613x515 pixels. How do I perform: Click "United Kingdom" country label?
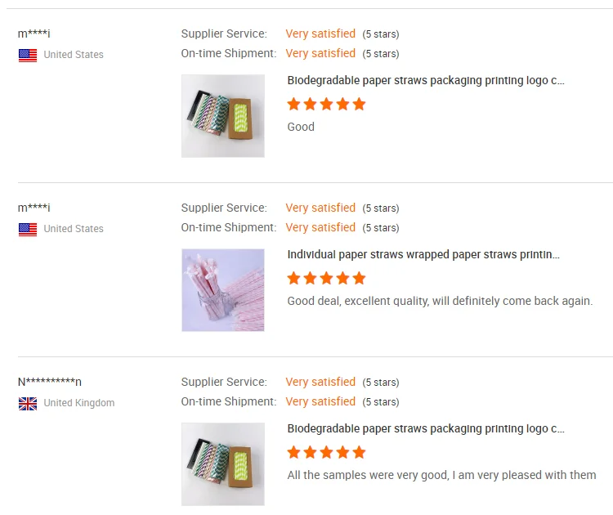point(79,403)
